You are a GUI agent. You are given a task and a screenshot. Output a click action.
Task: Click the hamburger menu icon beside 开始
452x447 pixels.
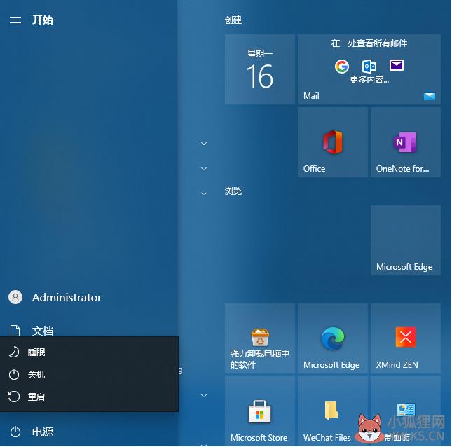[15, 20]
